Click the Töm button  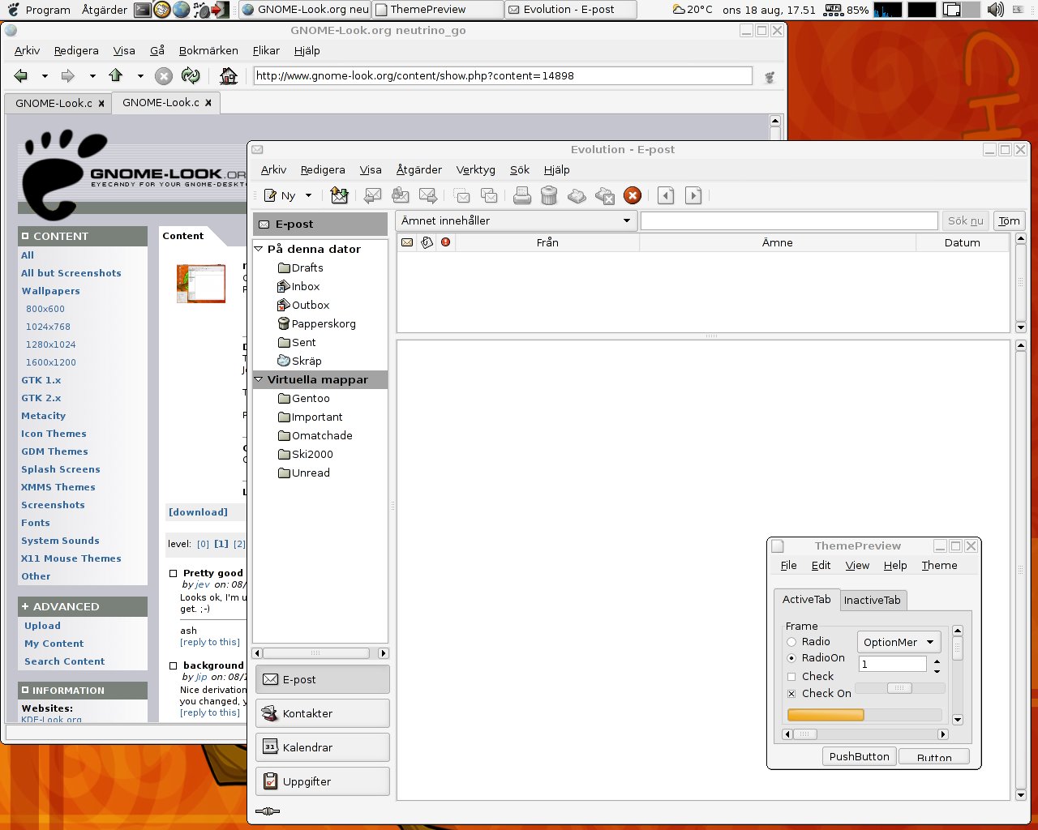coord(1009,220)
